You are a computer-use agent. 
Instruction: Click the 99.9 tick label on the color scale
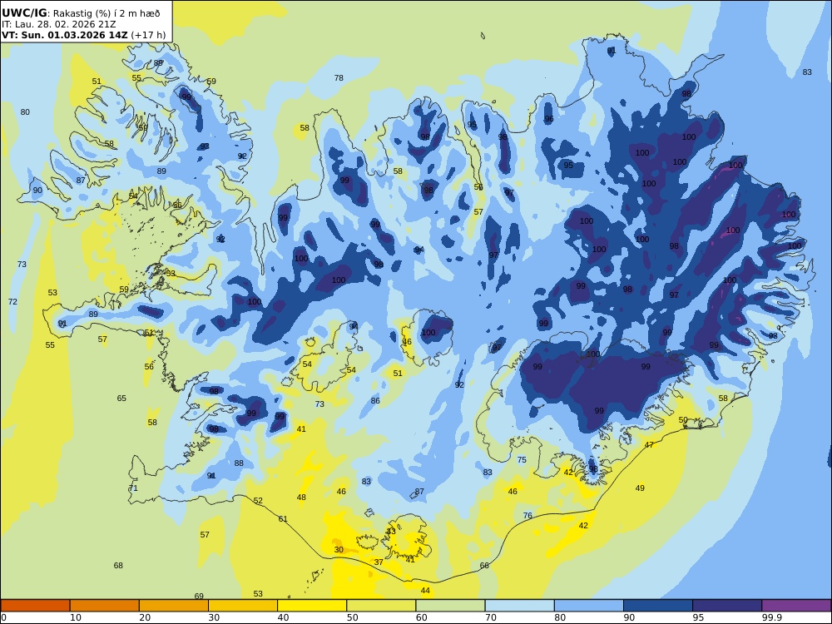point(771,617)
